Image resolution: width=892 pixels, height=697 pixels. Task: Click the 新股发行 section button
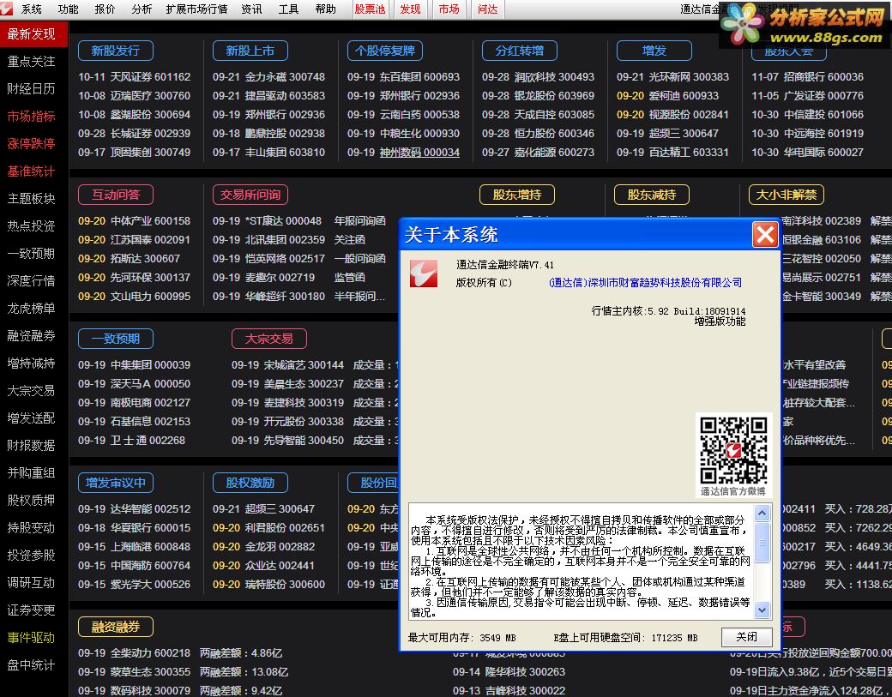tap(116, 51)
